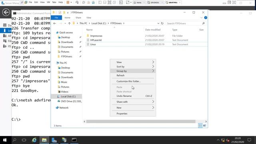Select Quick access in navigation pane
The image size is (256, 144).
pos(66,32)
